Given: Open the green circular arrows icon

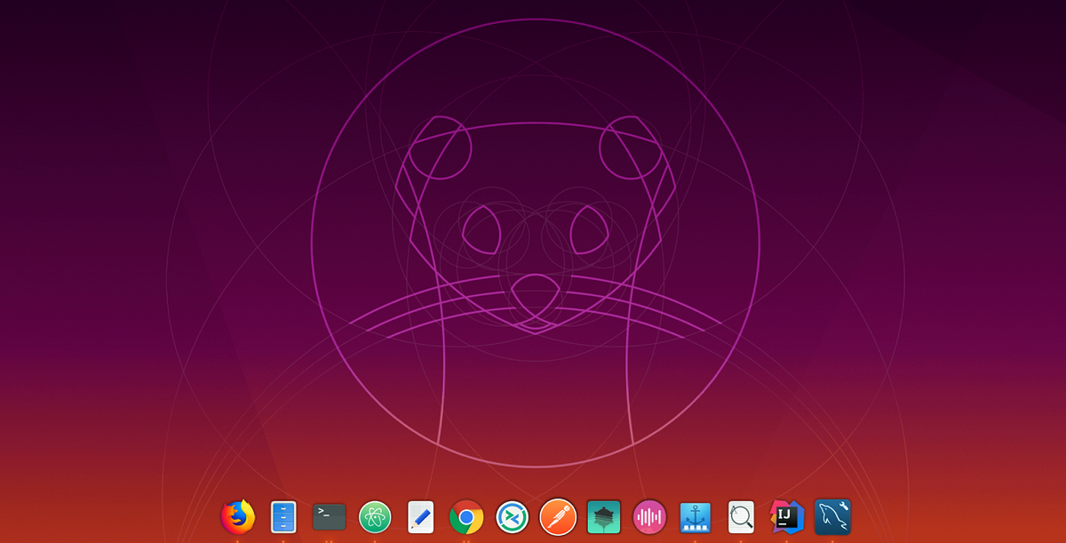Looking at the screenshot, I should pyautogui.click(x=513, y=516).
